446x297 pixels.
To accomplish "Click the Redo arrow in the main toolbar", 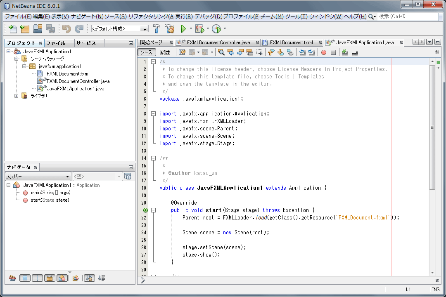I will [79, 29].
